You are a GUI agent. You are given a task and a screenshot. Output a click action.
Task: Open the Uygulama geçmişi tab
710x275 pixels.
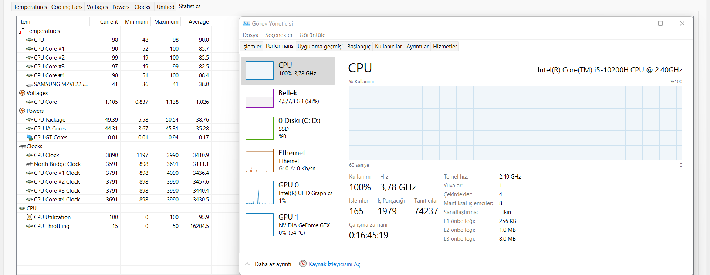tap(320, 47)
